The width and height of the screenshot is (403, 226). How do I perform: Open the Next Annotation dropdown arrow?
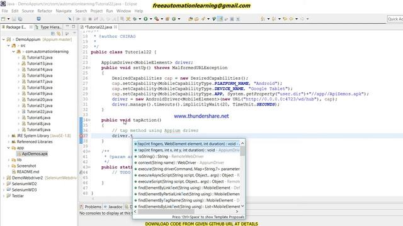coord(268,19)
